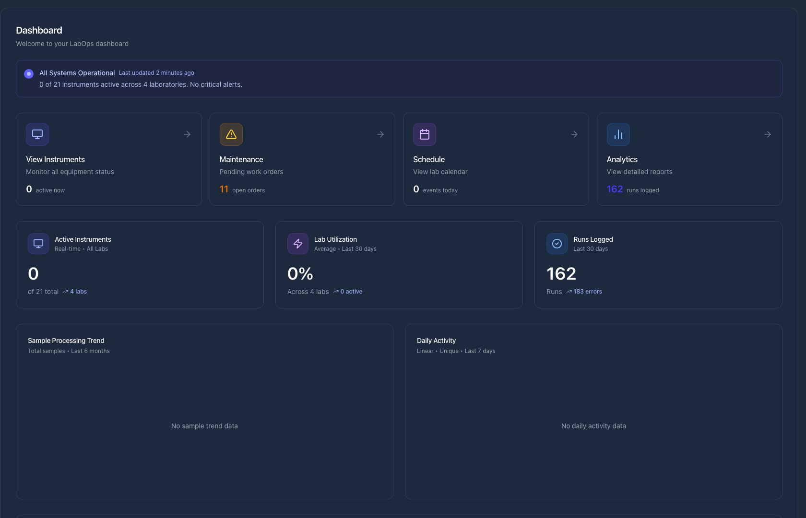Screen dimensions: 806x518
Task: Click the trend arrow beside 4 labs
Action: (x=65, y=292)
